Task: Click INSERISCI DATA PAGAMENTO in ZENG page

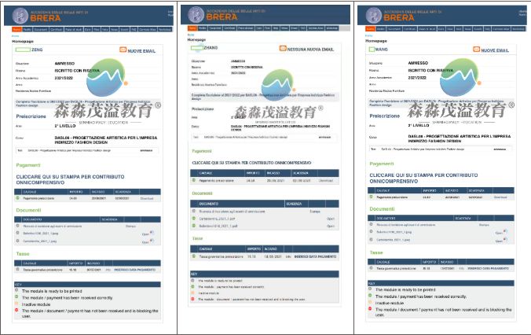Action: pos(135,270)
